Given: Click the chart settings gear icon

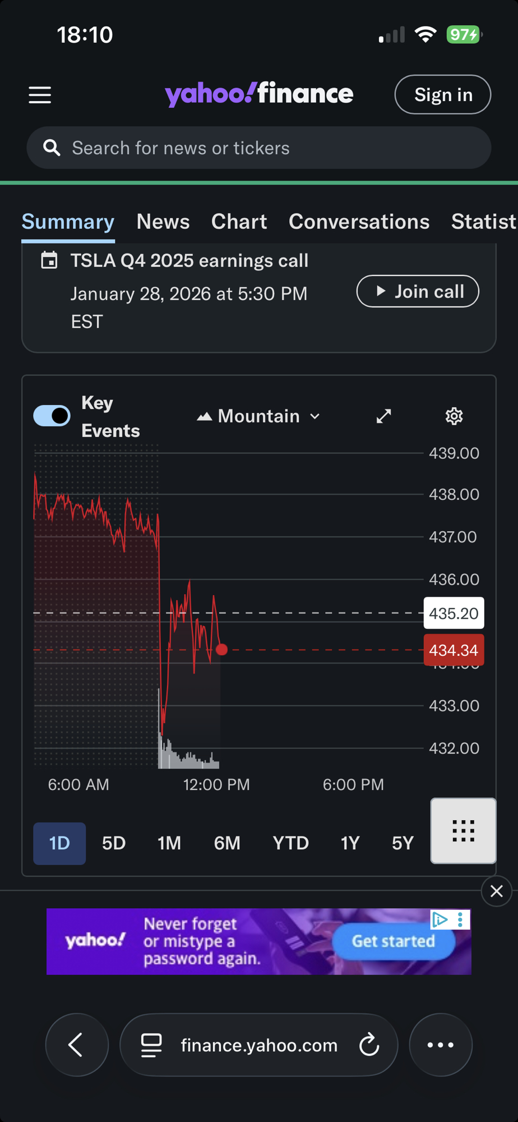Looking at the screenshot, I should coord(454,416).
